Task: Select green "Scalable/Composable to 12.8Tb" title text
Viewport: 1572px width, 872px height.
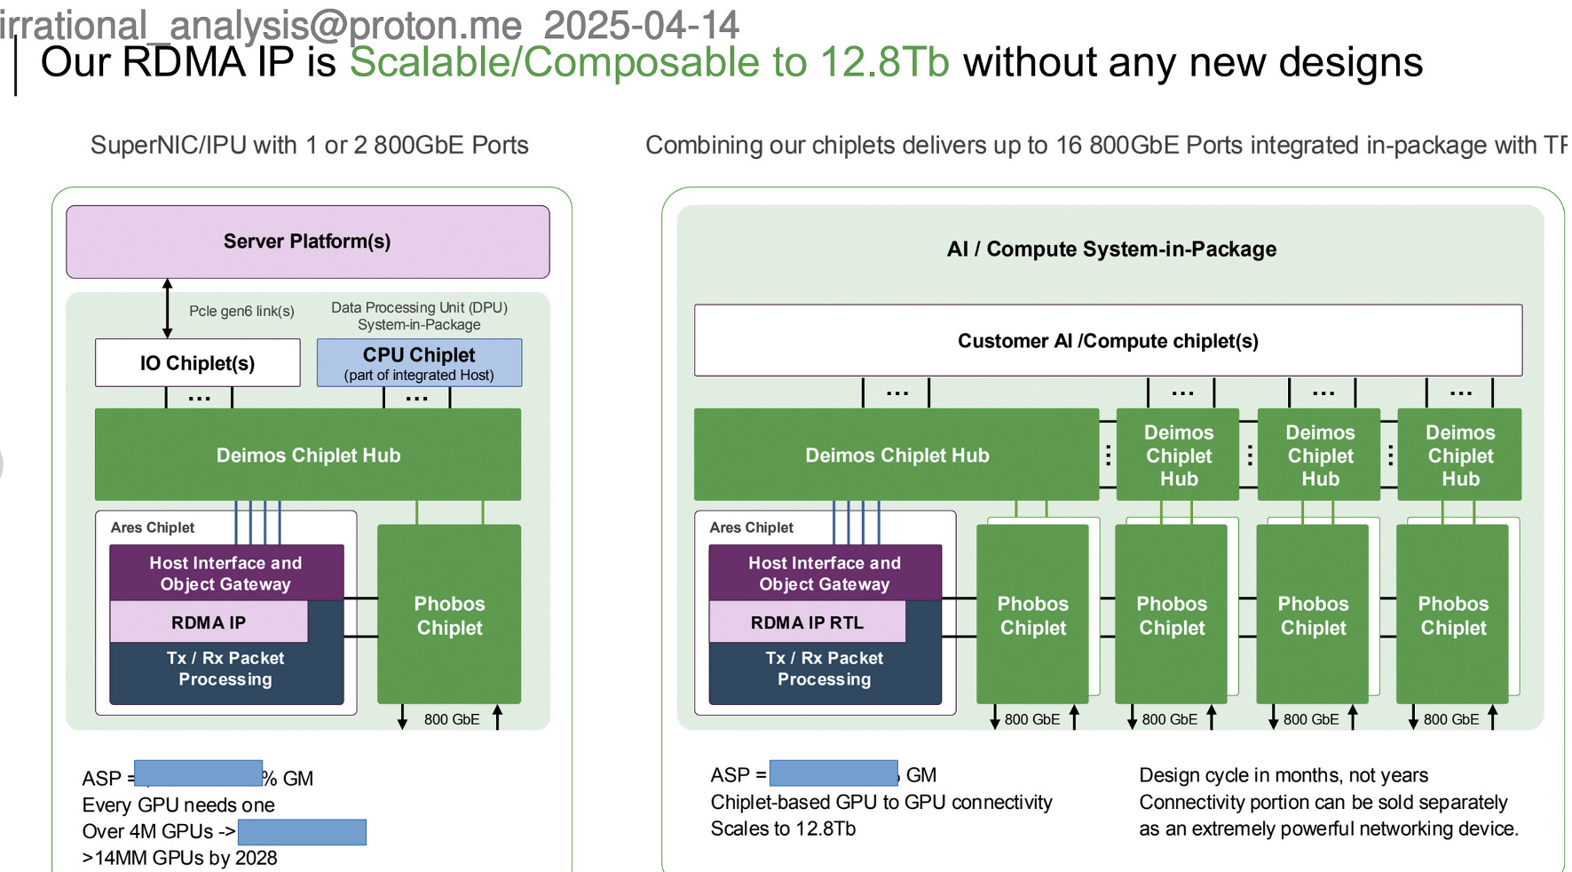Action: (x=650, y=62)
